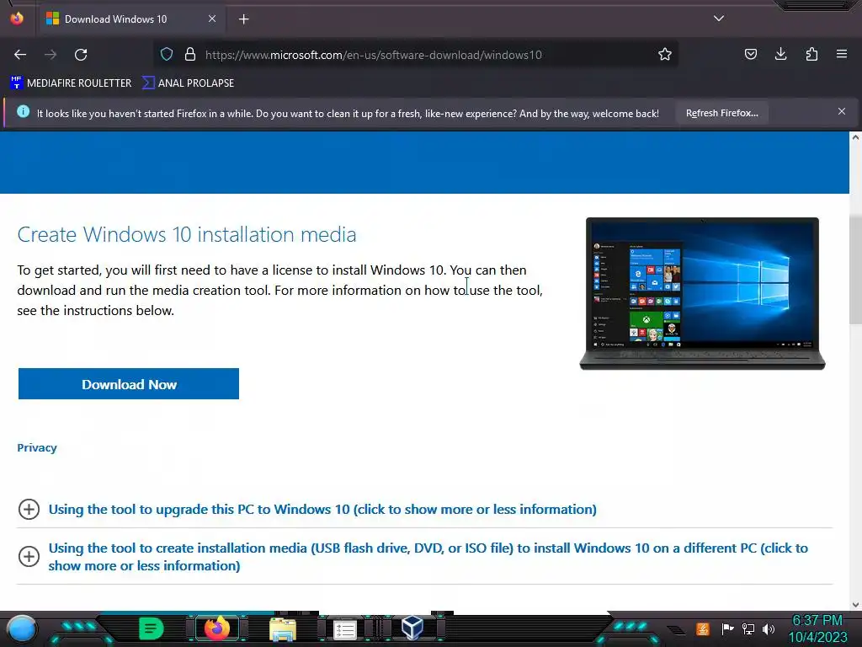Expand the list all tabs chevron
This screenshot has height=647, width=862.
pyautogui.click(x=719, y=19)
